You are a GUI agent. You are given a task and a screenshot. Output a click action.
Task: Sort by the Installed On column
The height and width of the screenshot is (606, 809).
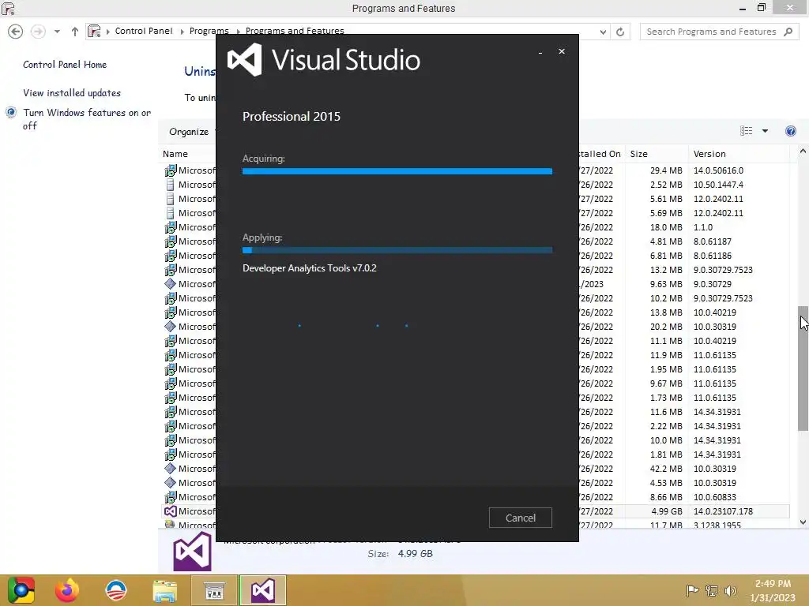pyautogui.click(x=601, y=154)
